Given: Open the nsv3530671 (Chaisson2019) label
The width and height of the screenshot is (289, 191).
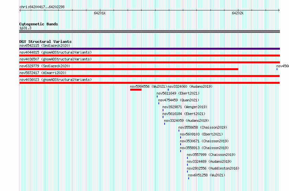Looking at the screenshot, I should point(204,141).
